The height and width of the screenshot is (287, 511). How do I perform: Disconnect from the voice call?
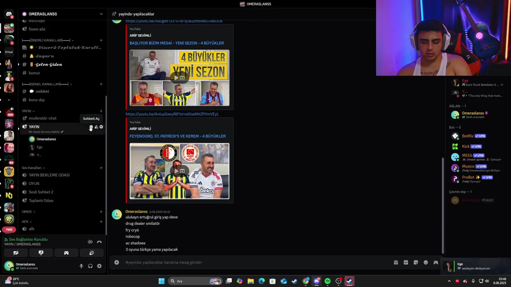pyautogui.click(x=99, y=242)
